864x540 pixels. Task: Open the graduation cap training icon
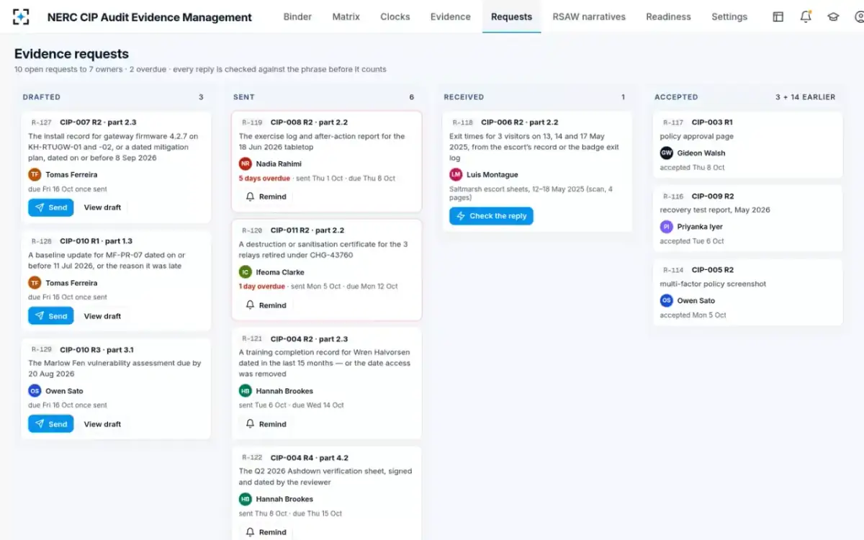click(x=833, y=17)
